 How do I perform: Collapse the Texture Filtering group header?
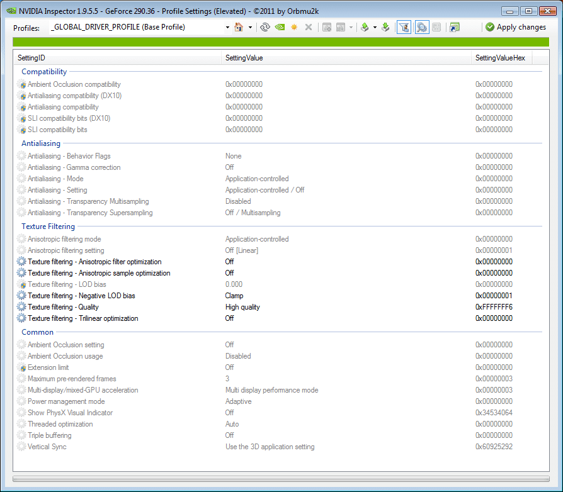point(48,226)
